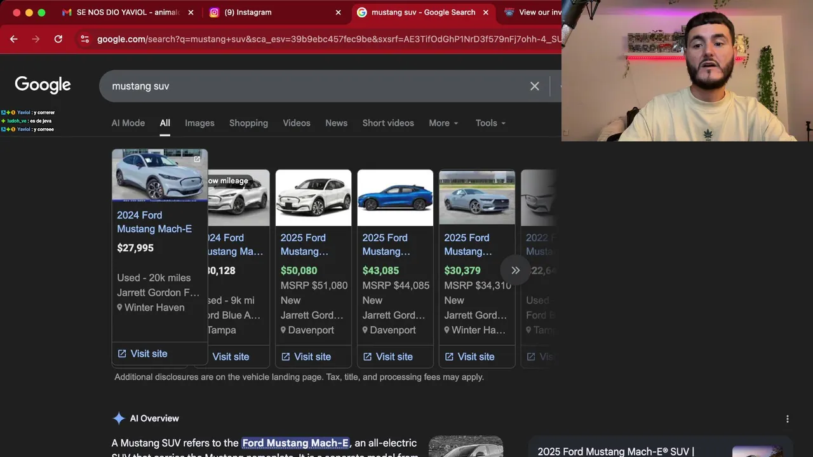
Task: Click the AI Overview car thumbnail image
Action: click(466, 446)
